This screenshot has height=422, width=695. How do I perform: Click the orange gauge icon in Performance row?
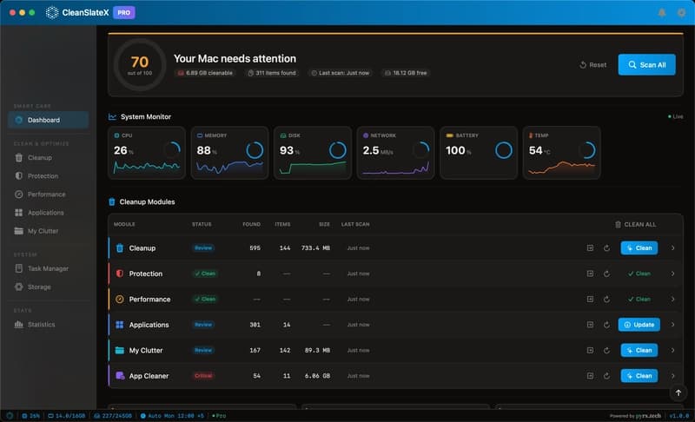tap(120, 300)
